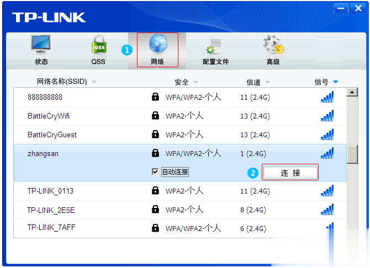Screen dimensions: 370x268
Task: Click the lock icon for TP-LINK_7AFF
Action: point(155,228)
